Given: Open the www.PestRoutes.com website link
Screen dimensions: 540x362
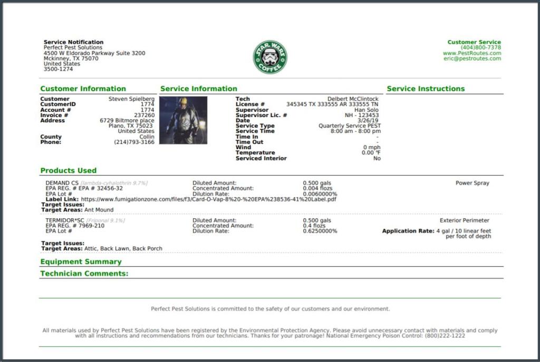Looking at the screenshot, I should point(471,53).
